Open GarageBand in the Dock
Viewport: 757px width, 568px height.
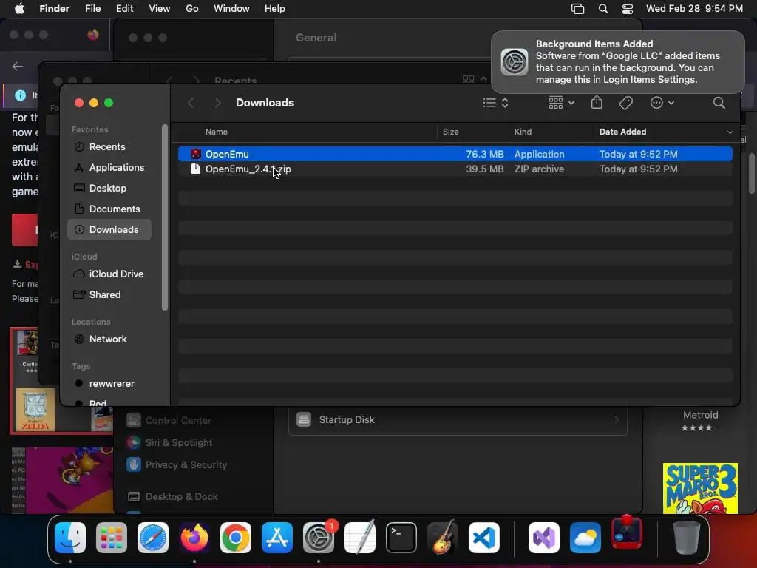(x=442, y=538)
